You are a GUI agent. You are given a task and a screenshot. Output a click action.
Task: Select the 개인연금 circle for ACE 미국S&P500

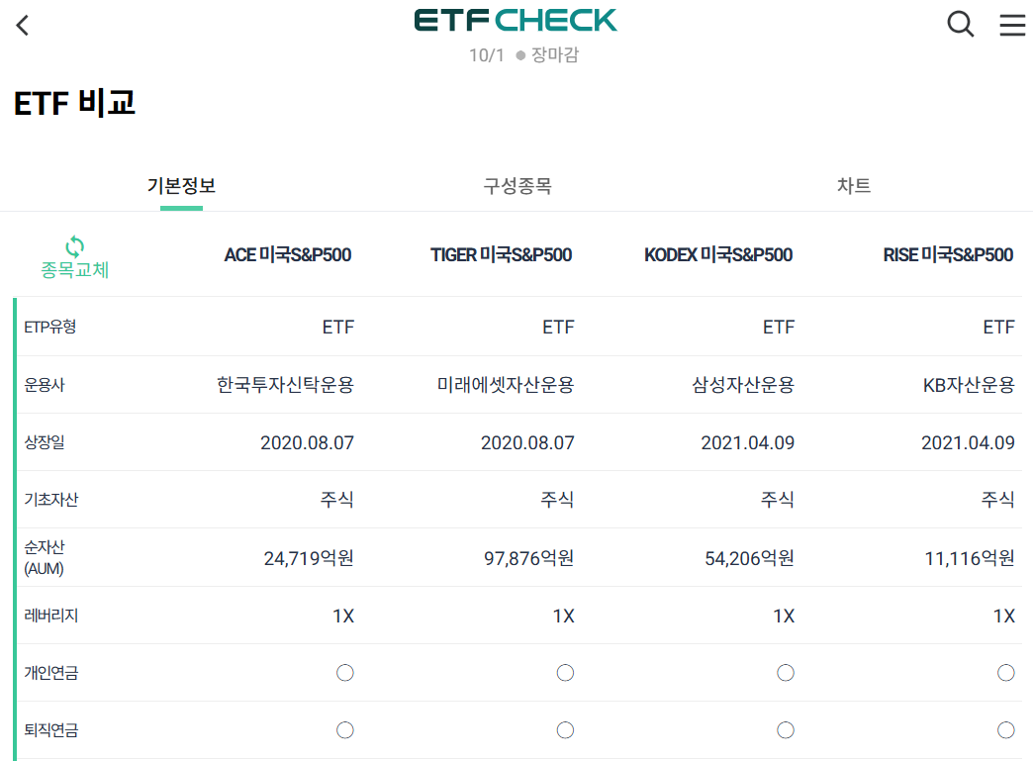pyautogui.click(x=343, y=672)
